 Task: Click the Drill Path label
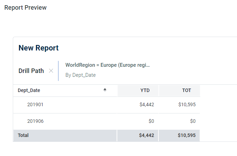tap(31, 71)
